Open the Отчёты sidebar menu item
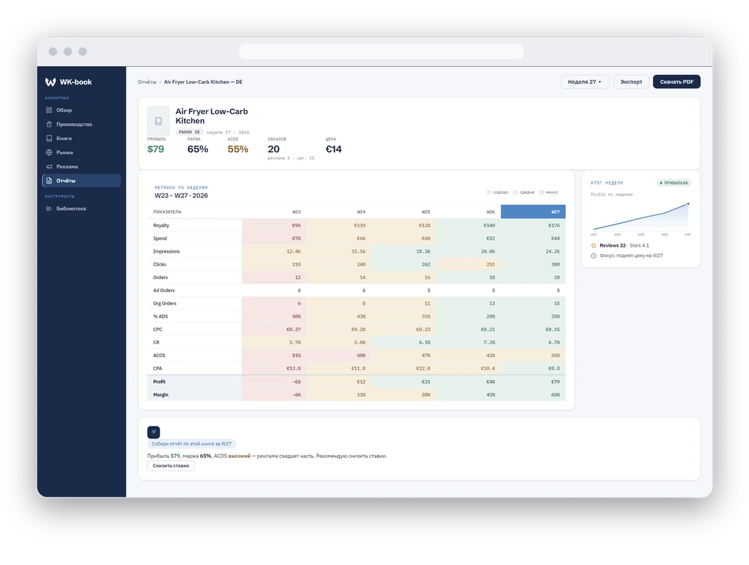 (82, 180)
